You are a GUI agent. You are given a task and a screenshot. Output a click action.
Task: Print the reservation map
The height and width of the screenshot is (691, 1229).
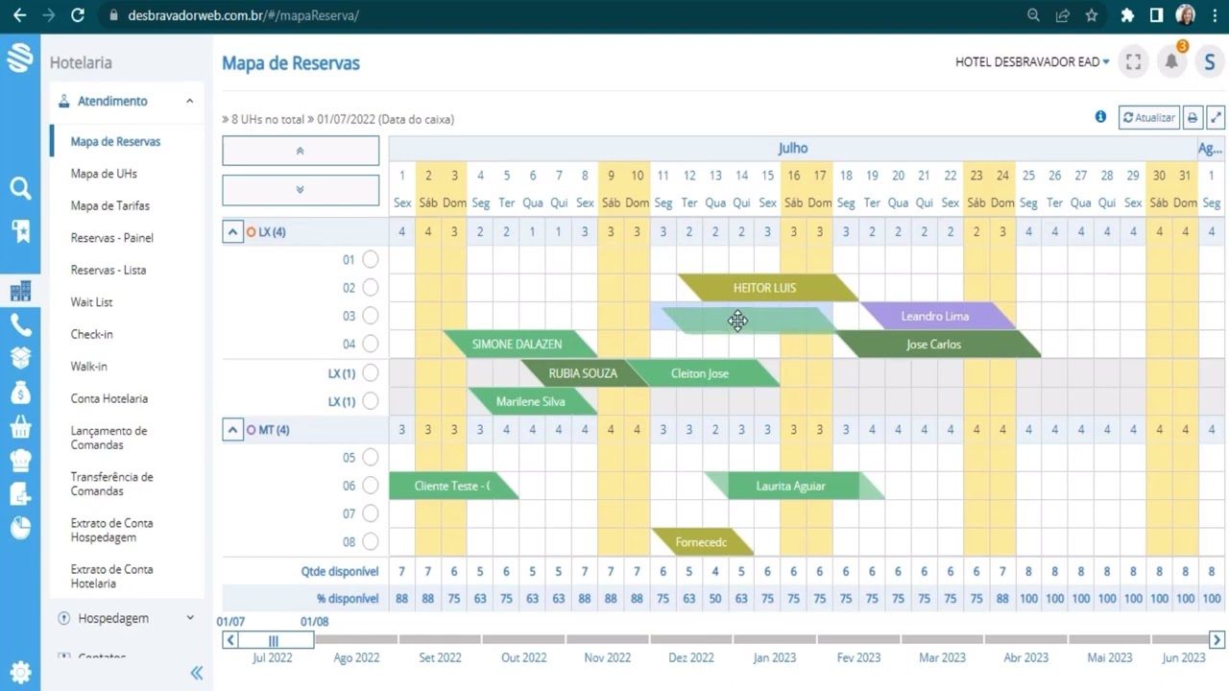[1193, 117]
